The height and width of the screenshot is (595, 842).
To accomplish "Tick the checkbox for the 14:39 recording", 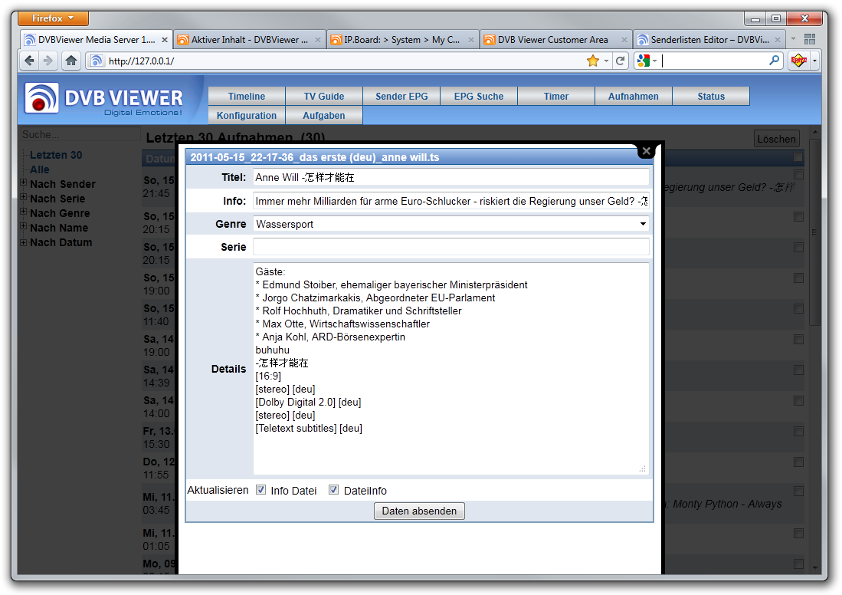I will pos(798,370).
